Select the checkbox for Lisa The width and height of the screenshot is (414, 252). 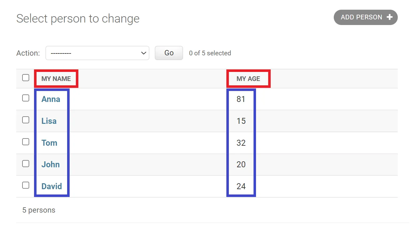click(26, 120)
